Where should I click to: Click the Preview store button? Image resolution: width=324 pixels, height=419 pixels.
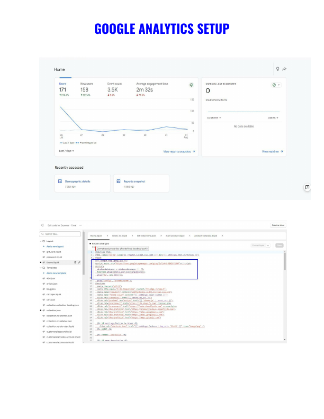pos(278,225)
